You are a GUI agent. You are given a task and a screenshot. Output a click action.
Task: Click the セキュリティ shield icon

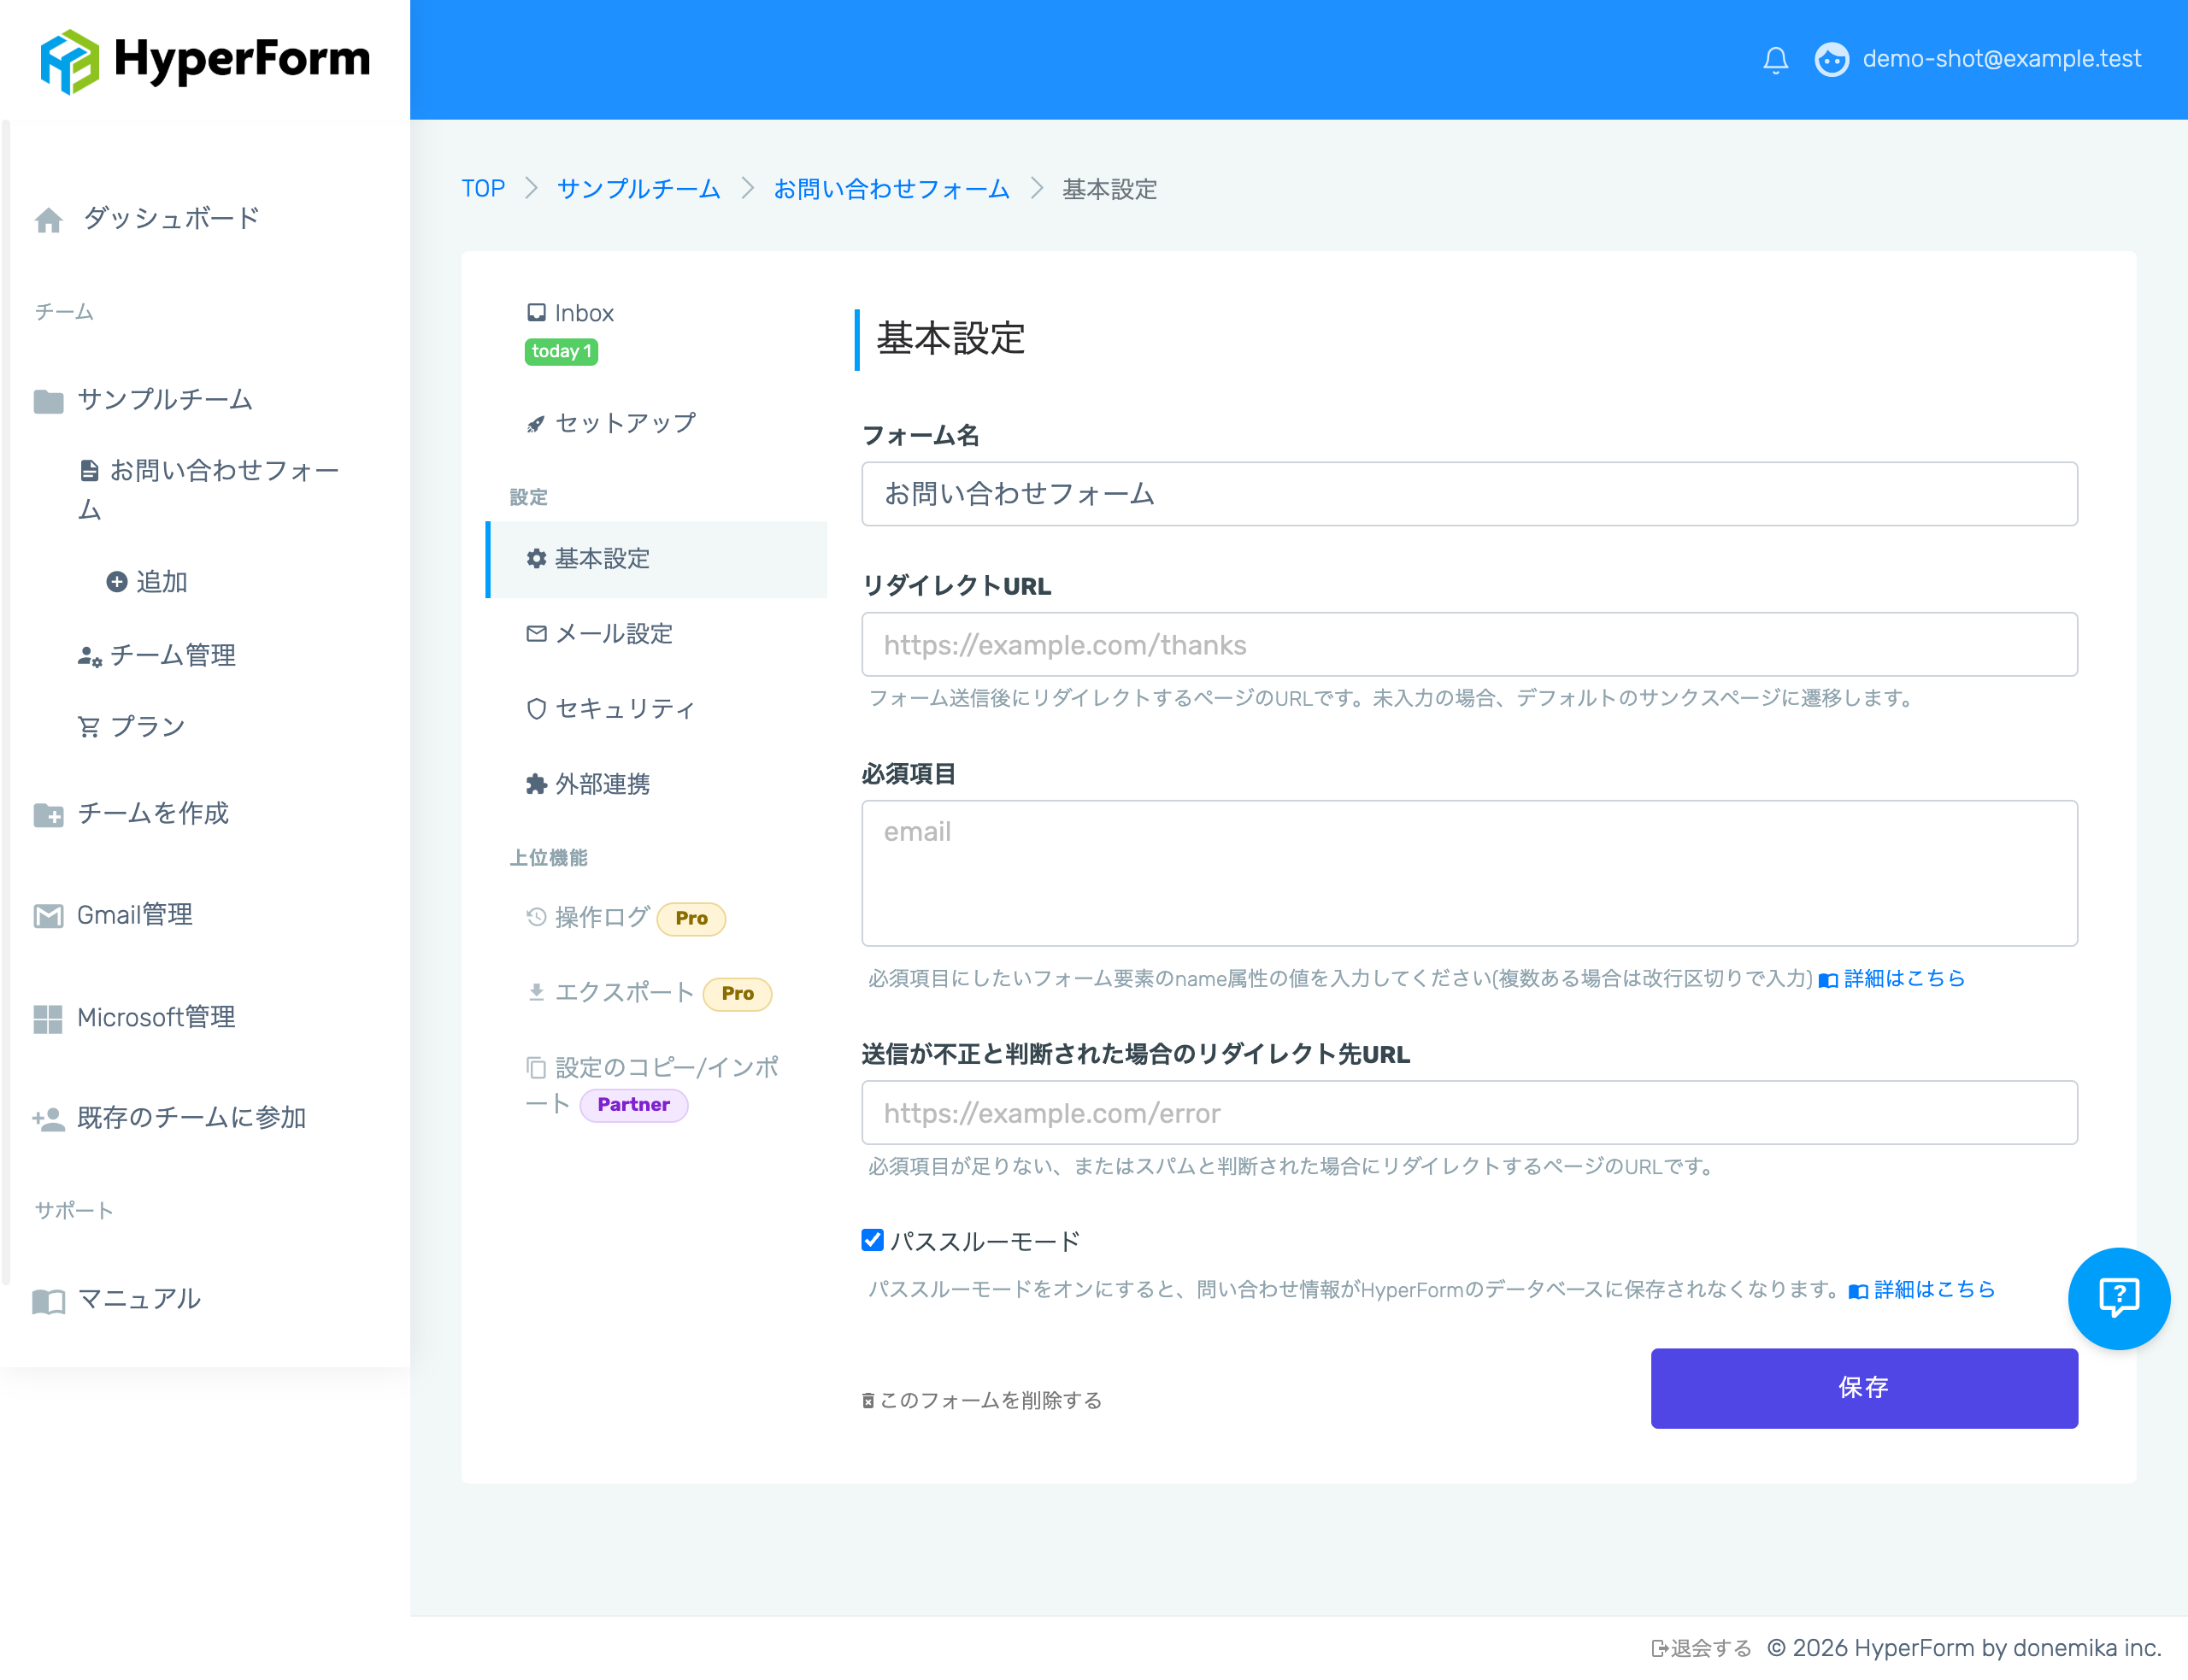[x=536, y=708]
